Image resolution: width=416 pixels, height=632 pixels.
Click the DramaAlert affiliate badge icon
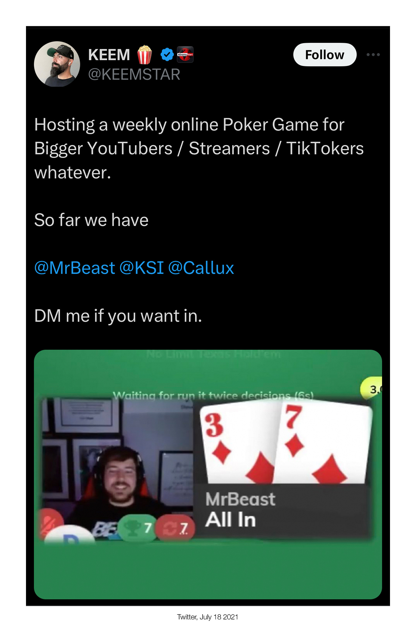pyautogui.click(x=185, y=54)
